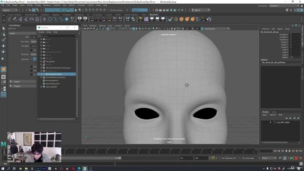Open the viewport Shading menu
This screenshot has height=171, width=304.
coord(93,26)
